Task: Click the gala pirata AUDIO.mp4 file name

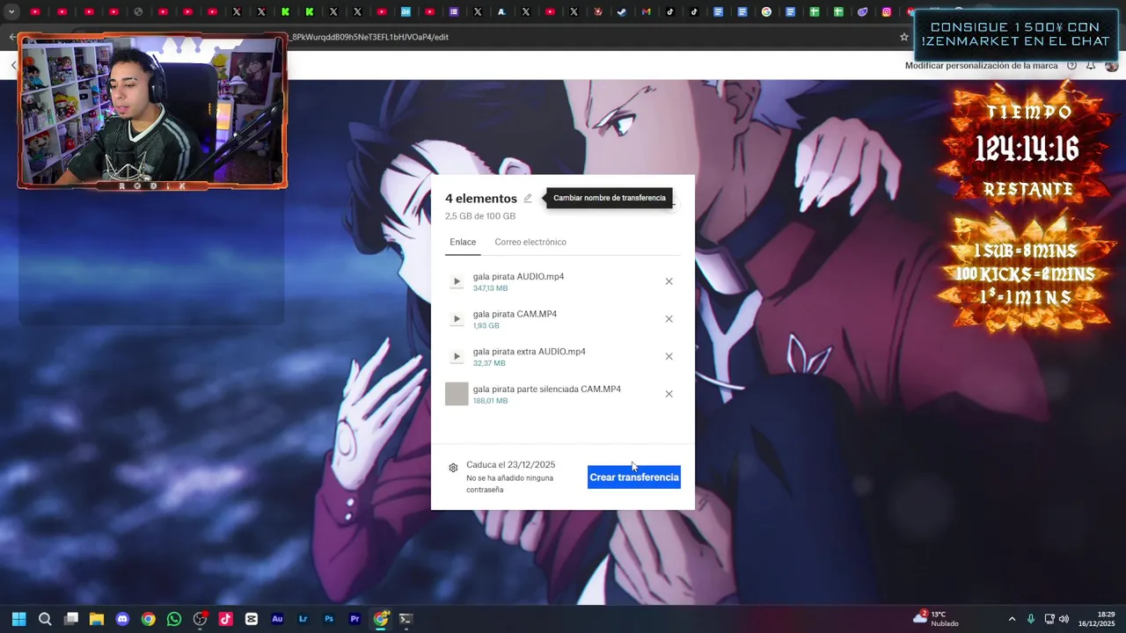Action: (518, 276)
